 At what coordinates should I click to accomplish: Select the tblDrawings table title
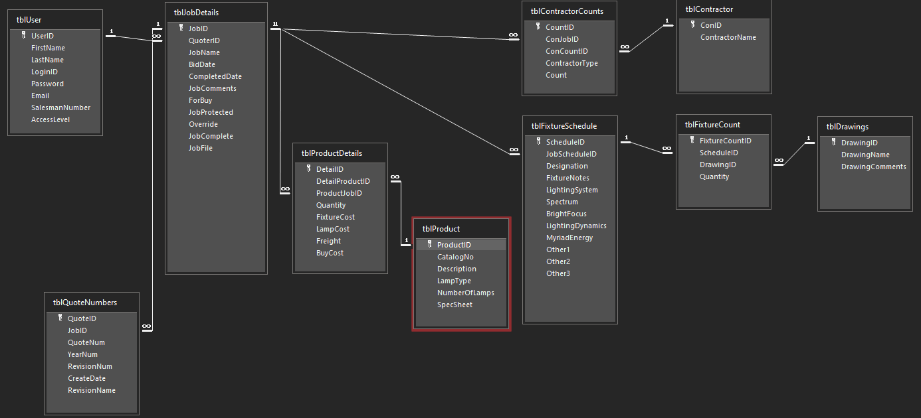click(x=847, y=127)
